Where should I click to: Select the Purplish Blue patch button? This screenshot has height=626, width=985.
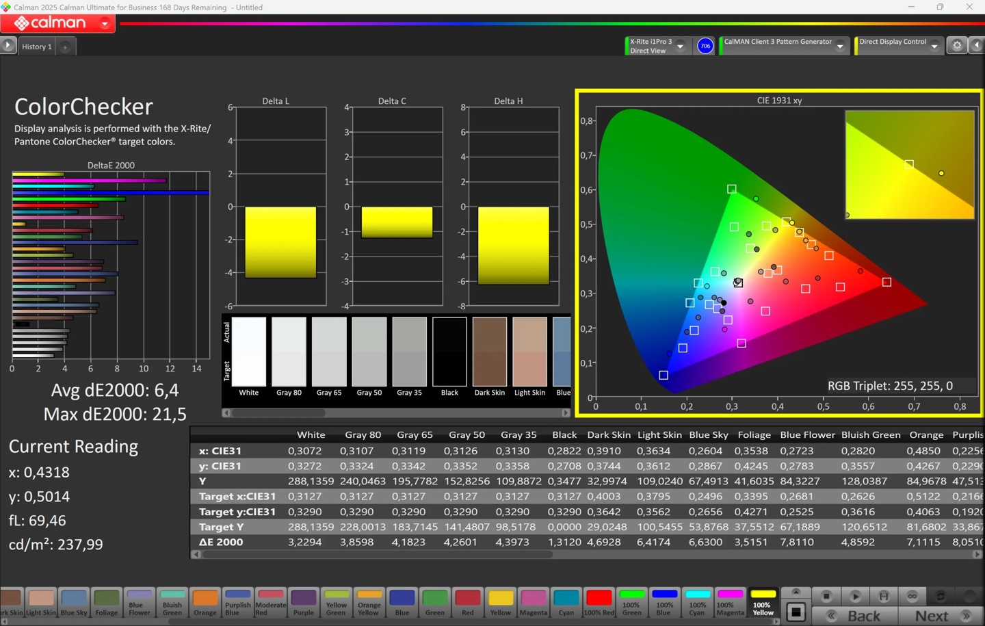point(238,602)
